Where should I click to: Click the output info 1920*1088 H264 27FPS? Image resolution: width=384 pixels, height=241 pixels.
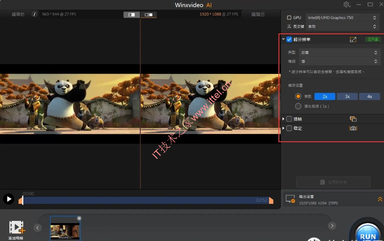[x=319, y=203]
